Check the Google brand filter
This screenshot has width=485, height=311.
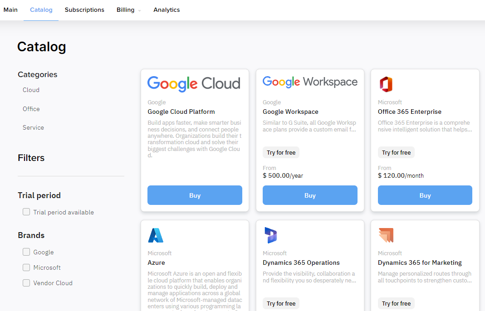26,252
